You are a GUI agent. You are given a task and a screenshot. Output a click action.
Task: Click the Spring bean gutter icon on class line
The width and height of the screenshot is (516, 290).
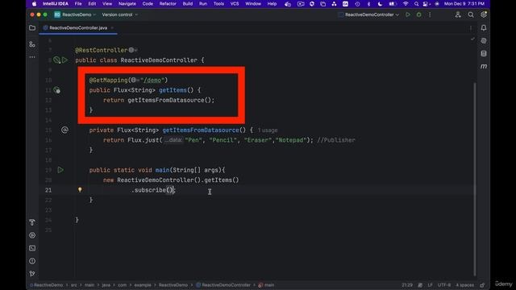click(x=56, y=60)
